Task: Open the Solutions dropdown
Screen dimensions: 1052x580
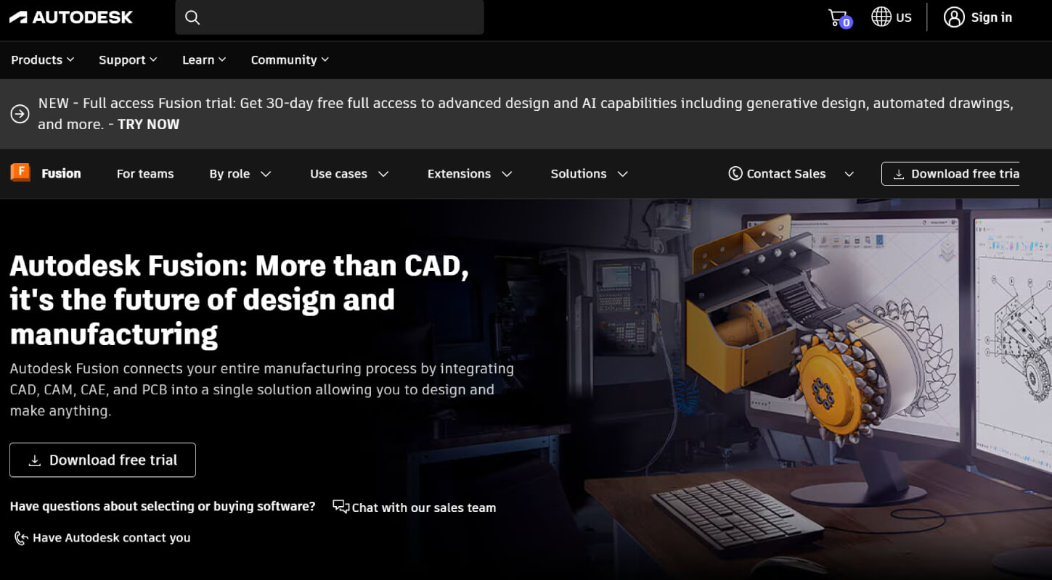Action: pyautogui.click(x=590, y=173)
